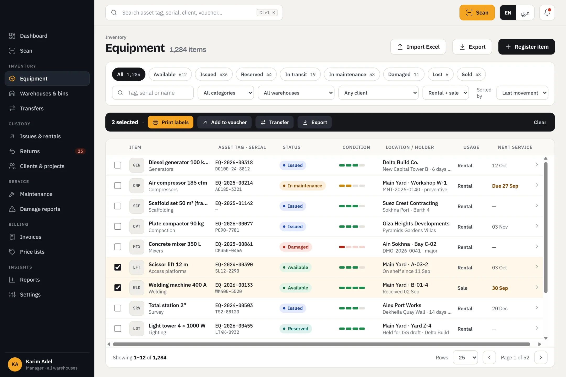This screenshot has height=377, width=566.
Task: Click Import Excel button
Action: click(x=418, y=47)
